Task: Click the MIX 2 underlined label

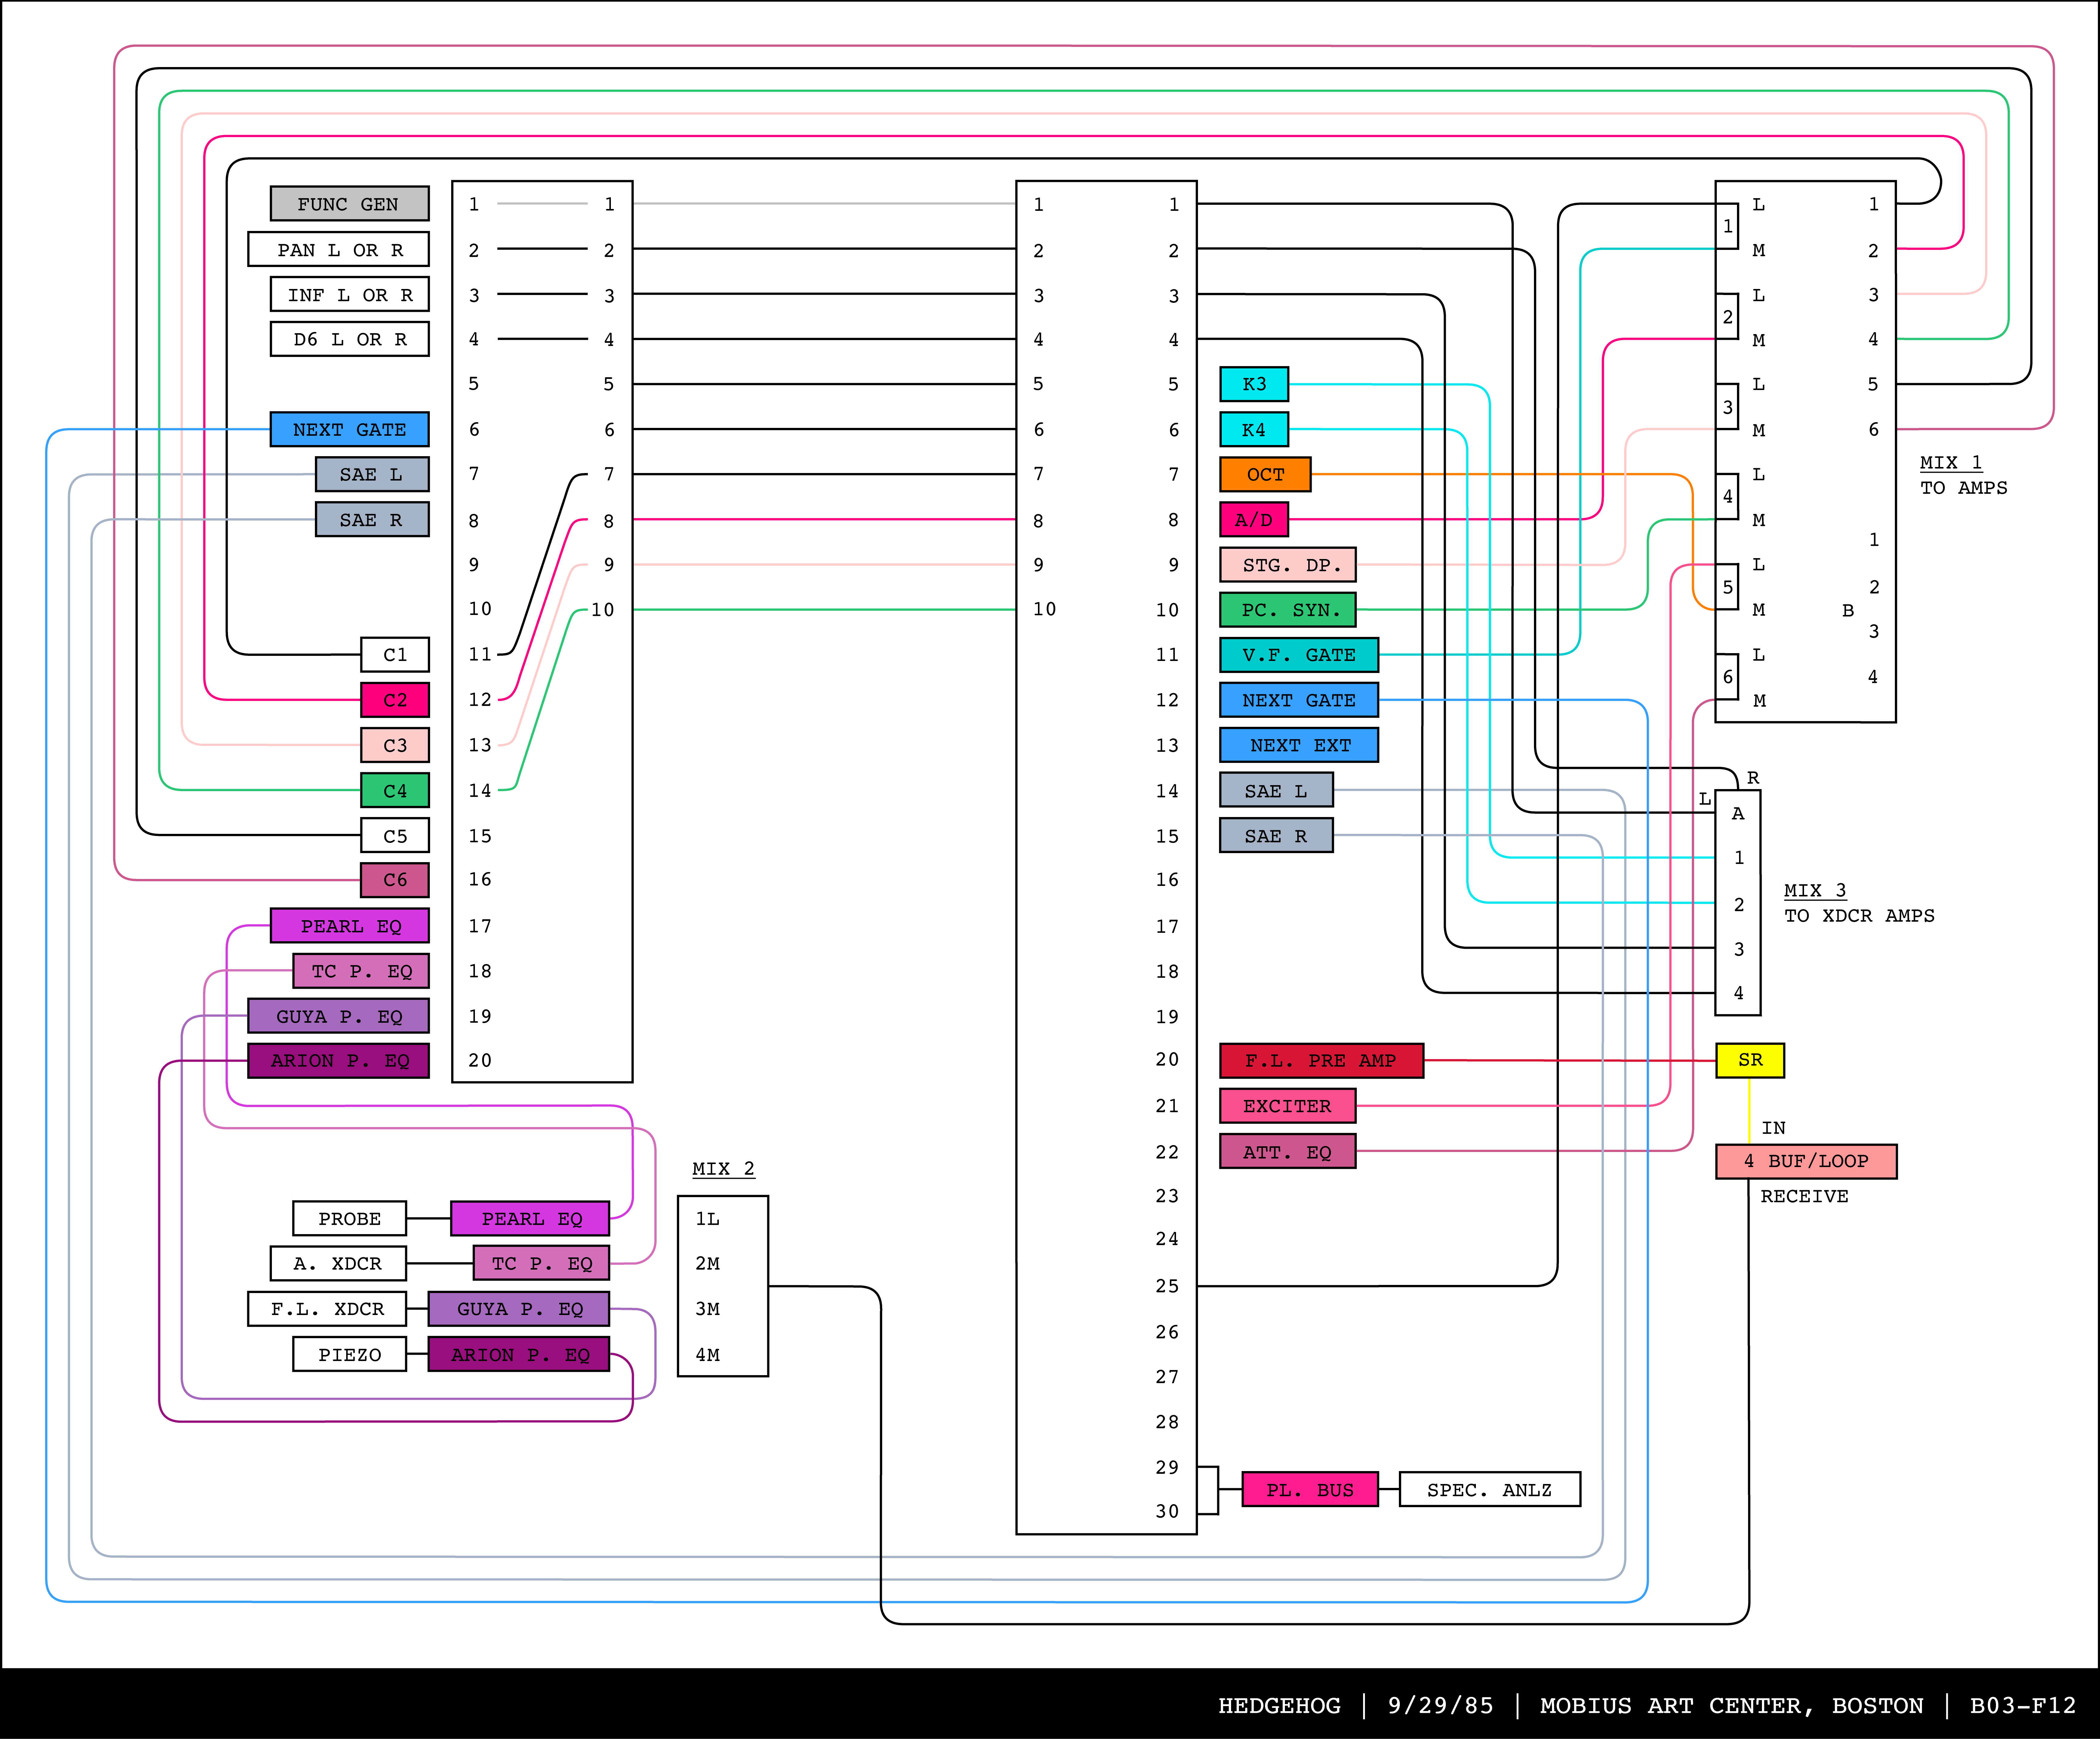Action: [723, 1169]
